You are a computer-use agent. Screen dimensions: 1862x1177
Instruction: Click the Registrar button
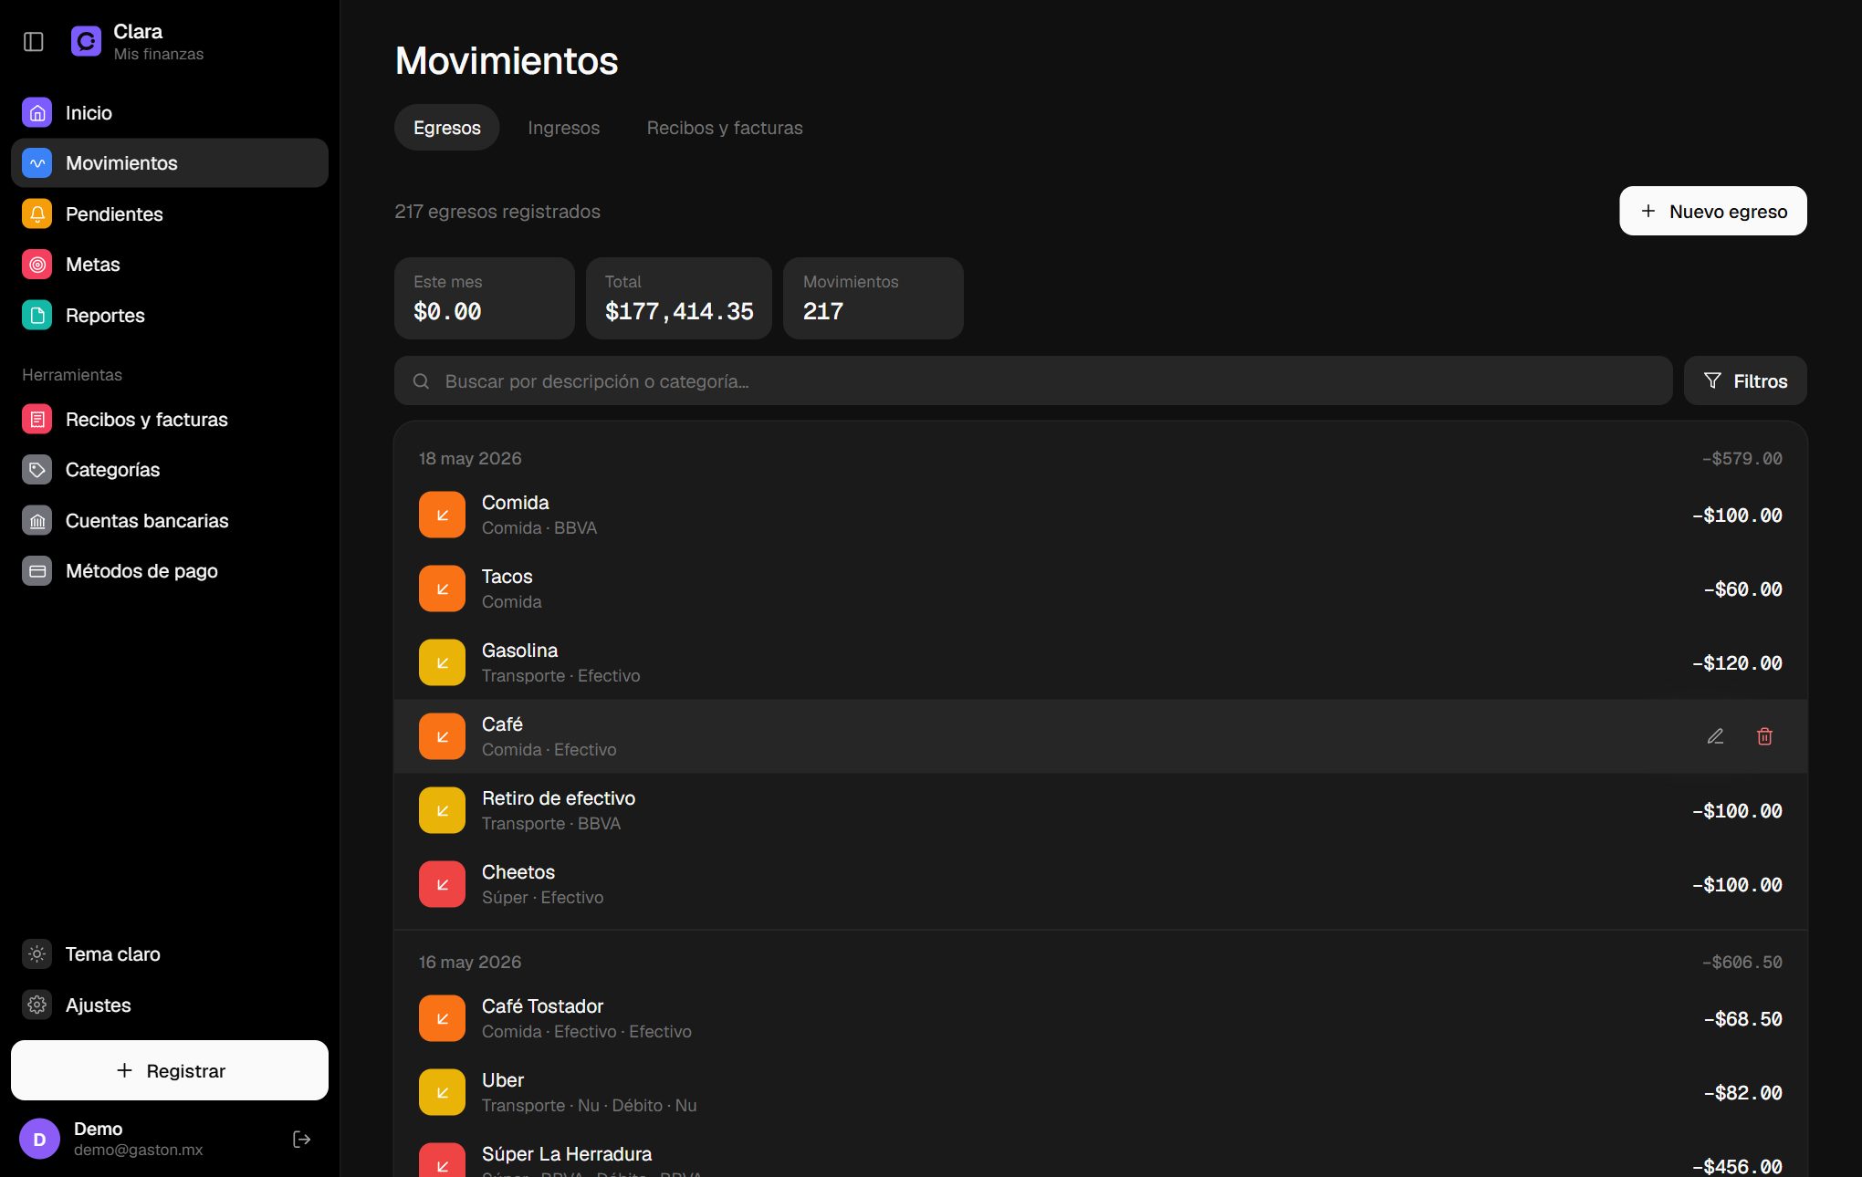170,1070
